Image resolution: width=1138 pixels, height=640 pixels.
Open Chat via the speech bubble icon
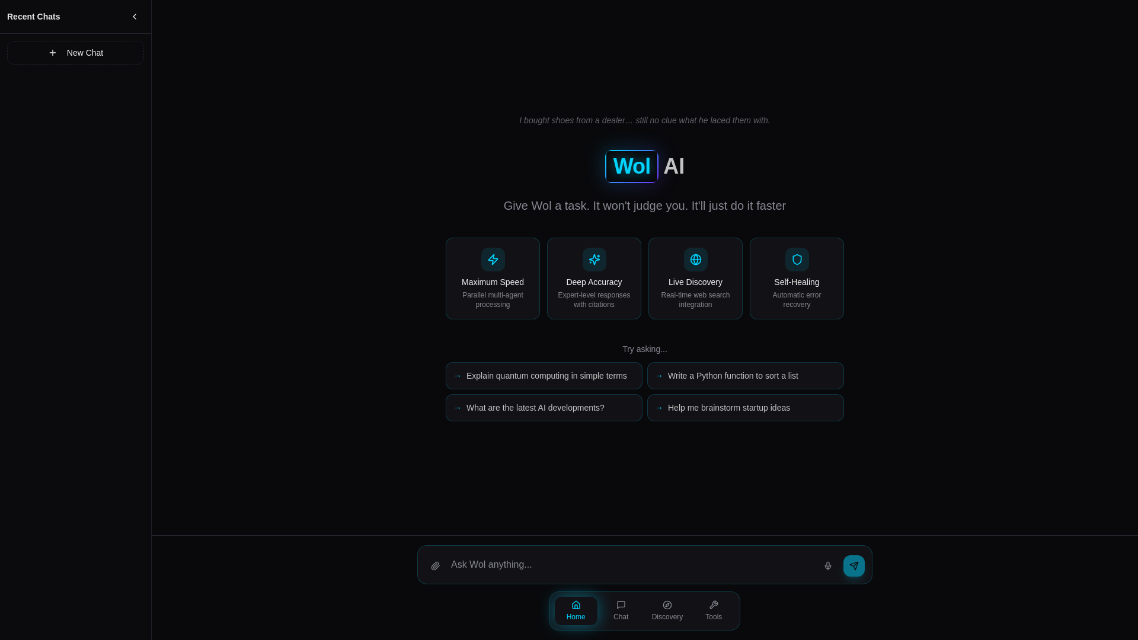[621, 610]
